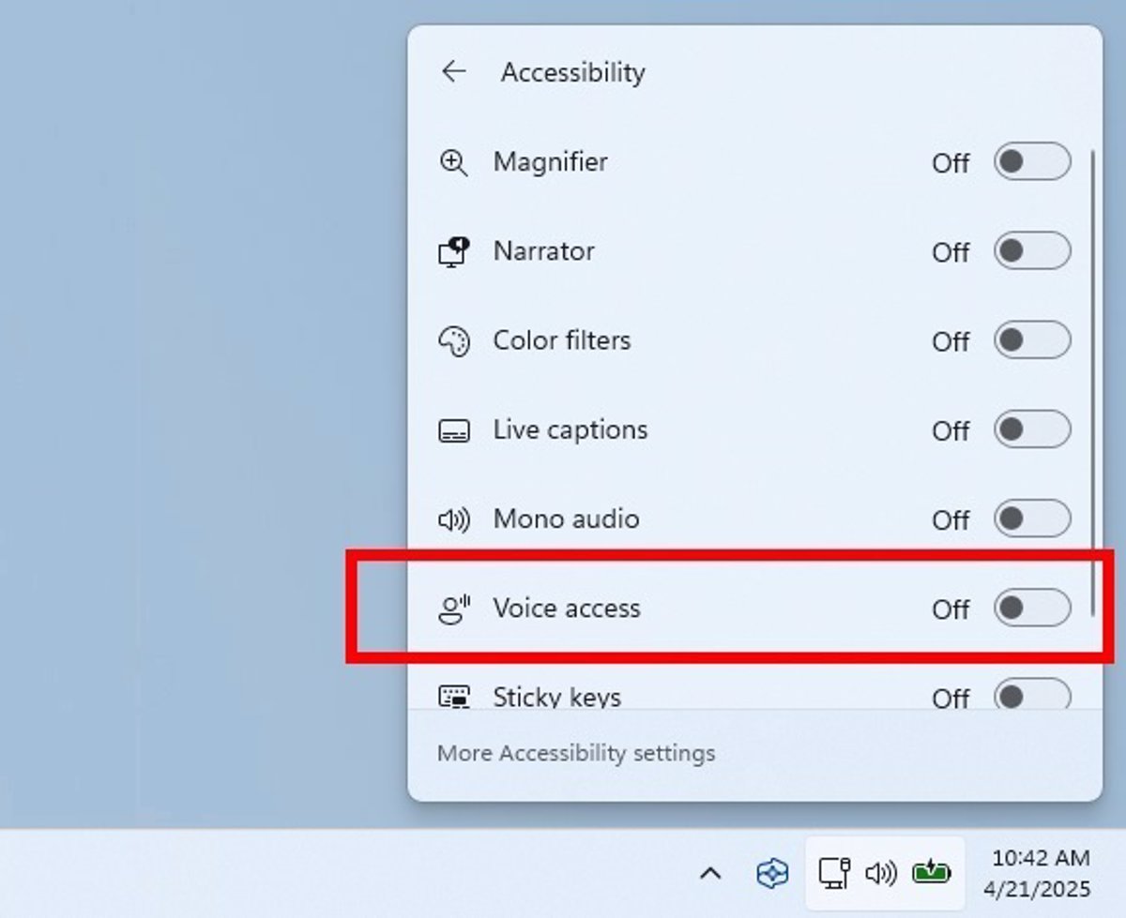This screenshot has height=918, width=1126.
Task: Click the battery icon in taskbar
Action: [x=931, y=873]
